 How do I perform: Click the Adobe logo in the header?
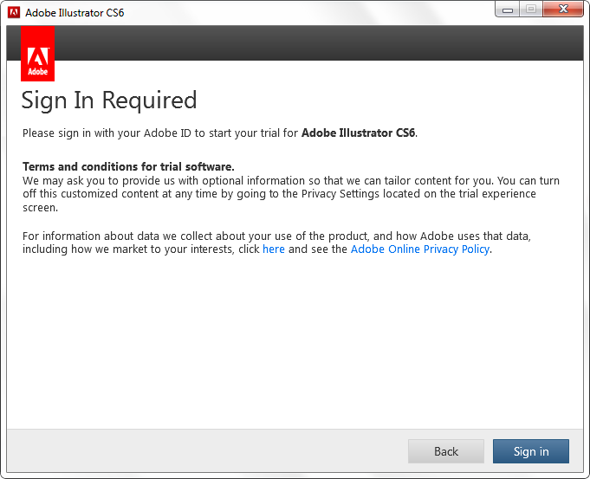click(37, 54)
